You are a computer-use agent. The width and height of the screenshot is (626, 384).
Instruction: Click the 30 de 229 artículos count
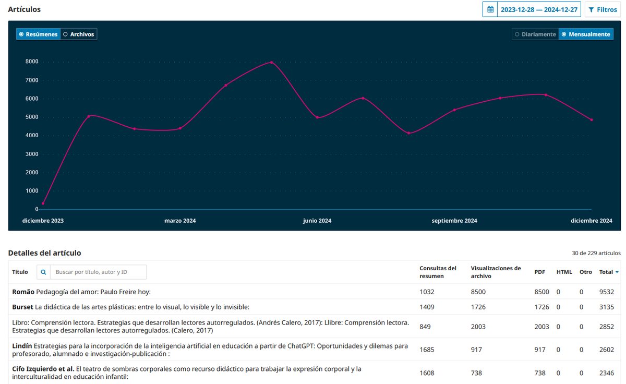[596, 253]
